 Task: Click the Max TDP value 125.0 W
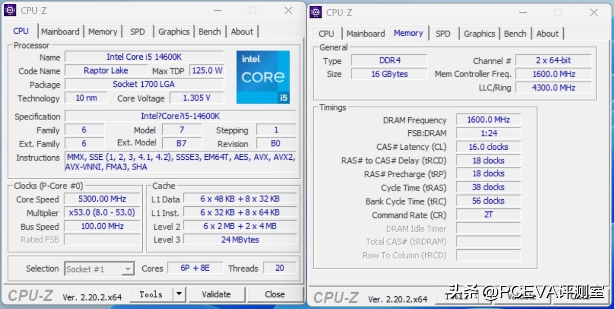pos(207,70)
